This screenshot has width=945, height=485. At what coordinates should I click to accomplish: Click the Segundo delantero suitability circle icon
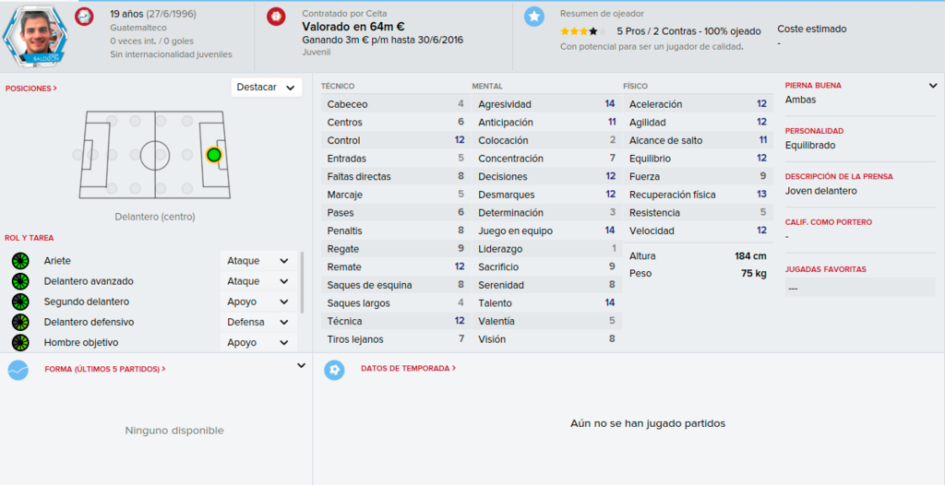(20, 302)
